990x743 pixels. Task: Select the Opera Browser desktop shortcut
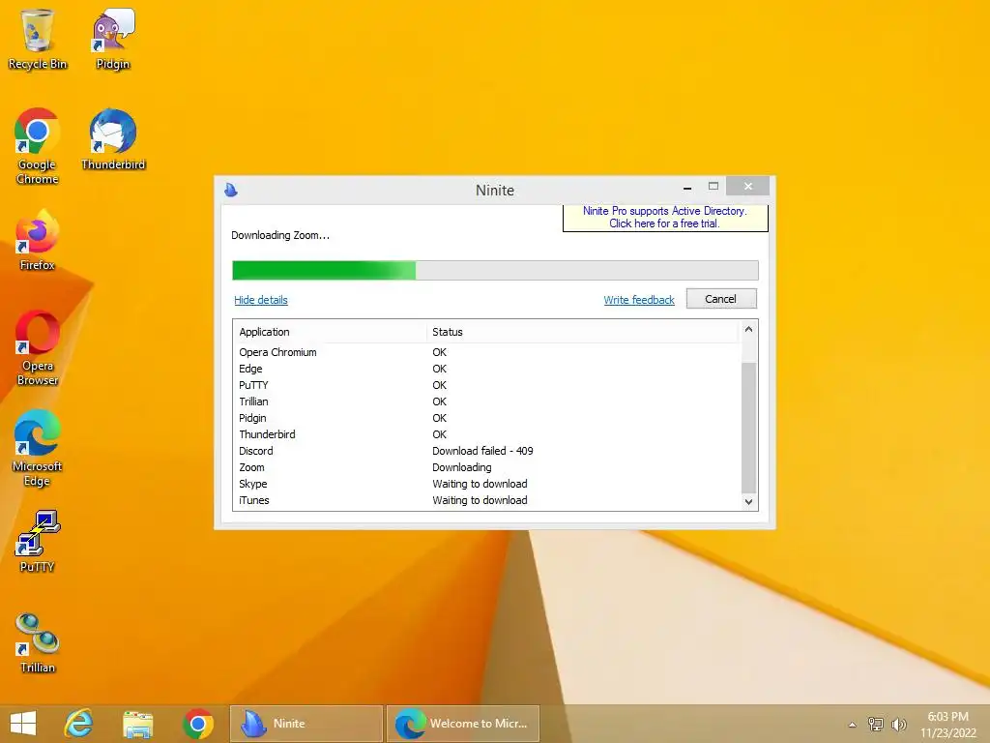coord(38,347)
